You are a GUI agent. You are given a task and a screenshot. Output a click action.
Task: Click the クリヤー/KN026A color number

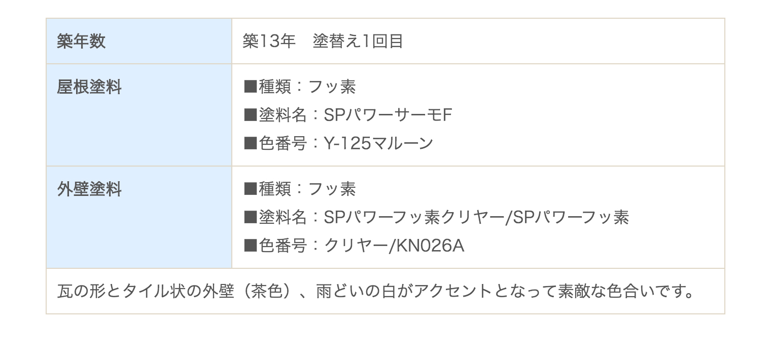click(394, 246)
